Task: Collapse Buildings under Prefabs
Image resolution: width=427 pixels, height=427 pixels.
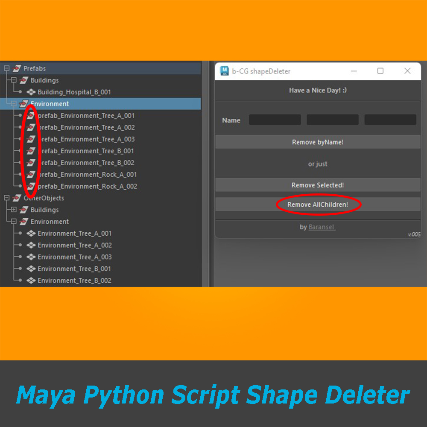Action: coord(14,80)
